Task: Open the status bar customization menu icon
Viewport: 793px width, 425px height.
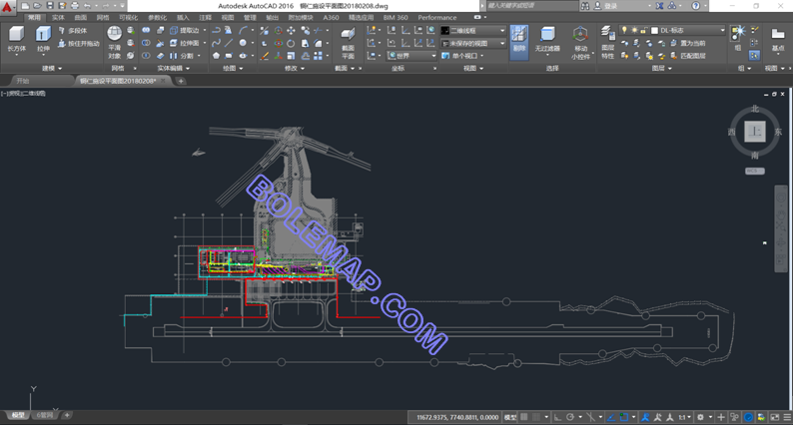Action: coord(787,417)
